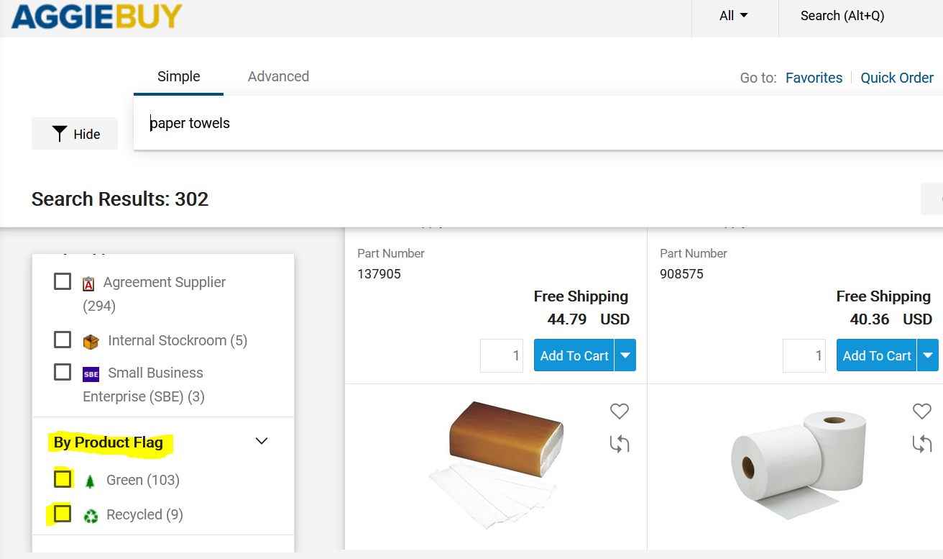Viewport: 943px width, 559px height.
Task: Open the Quick Order link
Action: [x=897, y=78]
